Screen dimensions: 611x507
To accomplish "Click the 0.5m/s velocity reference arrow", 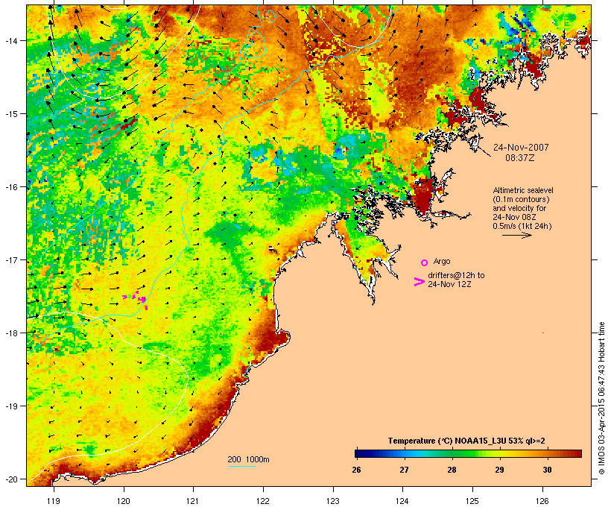I will pos(517,235).
